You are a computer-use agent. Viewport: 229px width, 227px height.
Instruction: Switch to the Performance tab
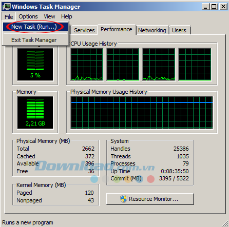pos(117,29)
